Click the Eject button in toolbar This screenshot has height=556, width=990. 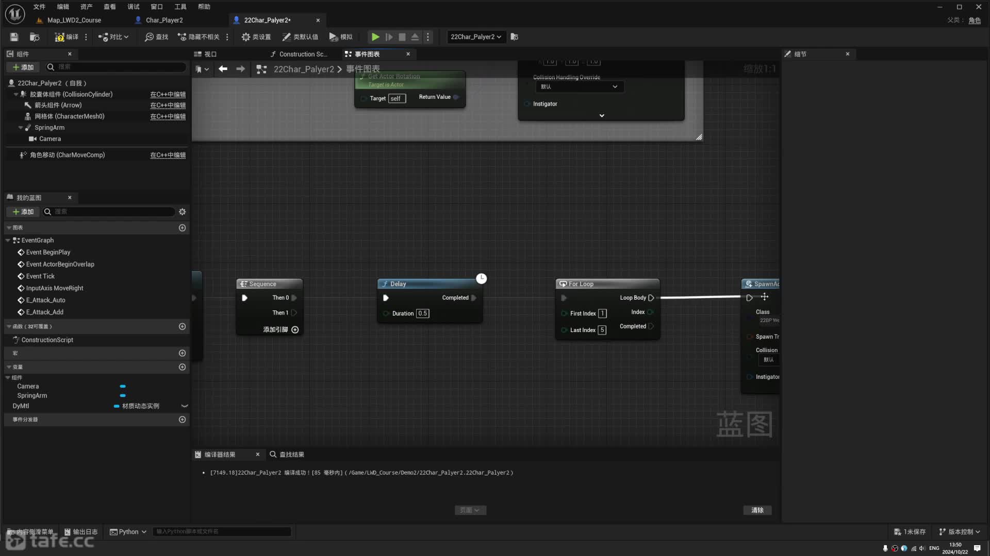[415, 37]
